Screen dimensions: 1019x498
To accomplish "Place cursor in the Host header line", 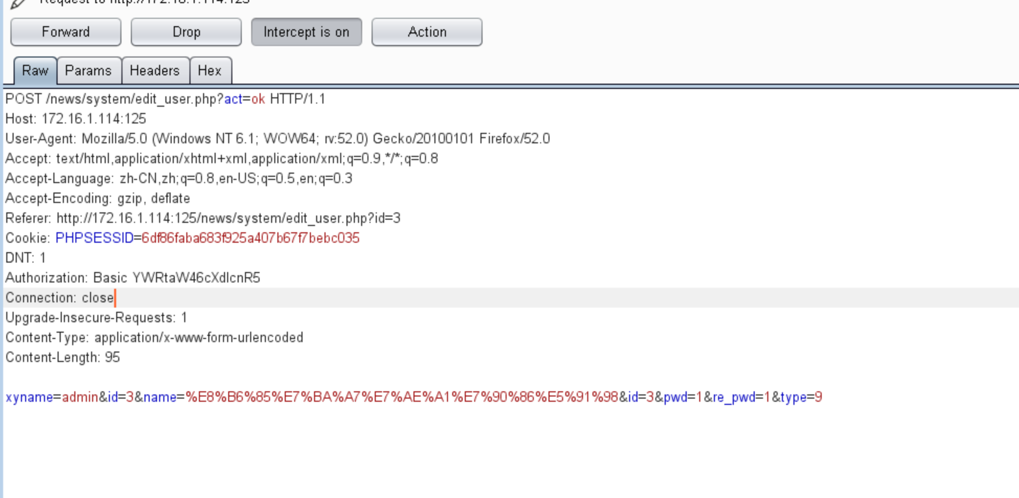I will [x=76, y=119].
